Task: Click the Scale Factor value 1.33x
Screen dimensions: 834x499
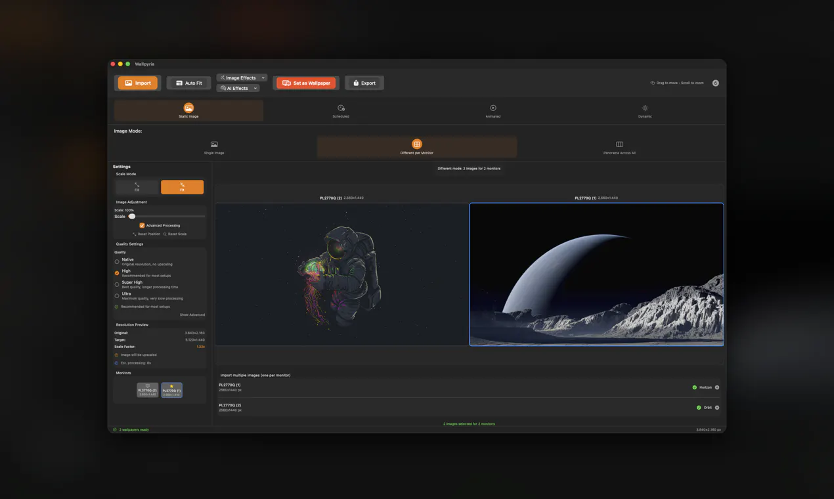Action: (201, 347)
